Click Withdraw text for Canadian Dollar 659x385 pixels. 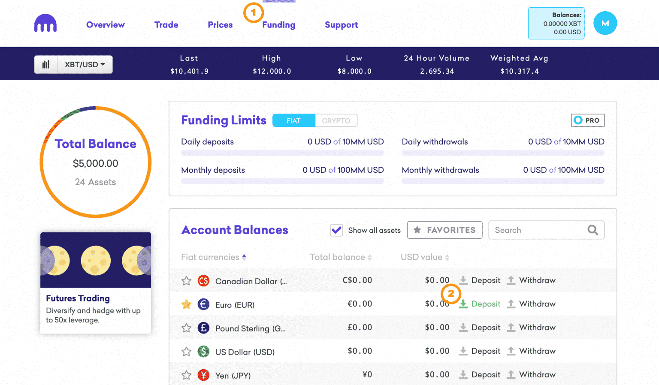538,280
